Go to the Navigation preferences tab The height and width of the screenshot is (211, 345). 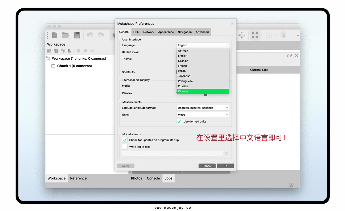click(185, 32)
